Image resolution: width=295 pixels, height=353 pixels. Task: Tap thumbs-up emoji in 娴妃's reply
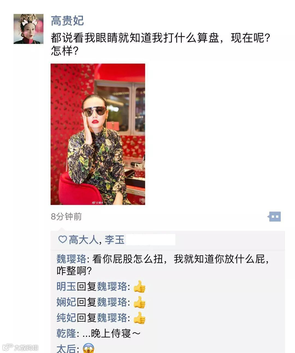pyautogui.click(x=140, y=302)
